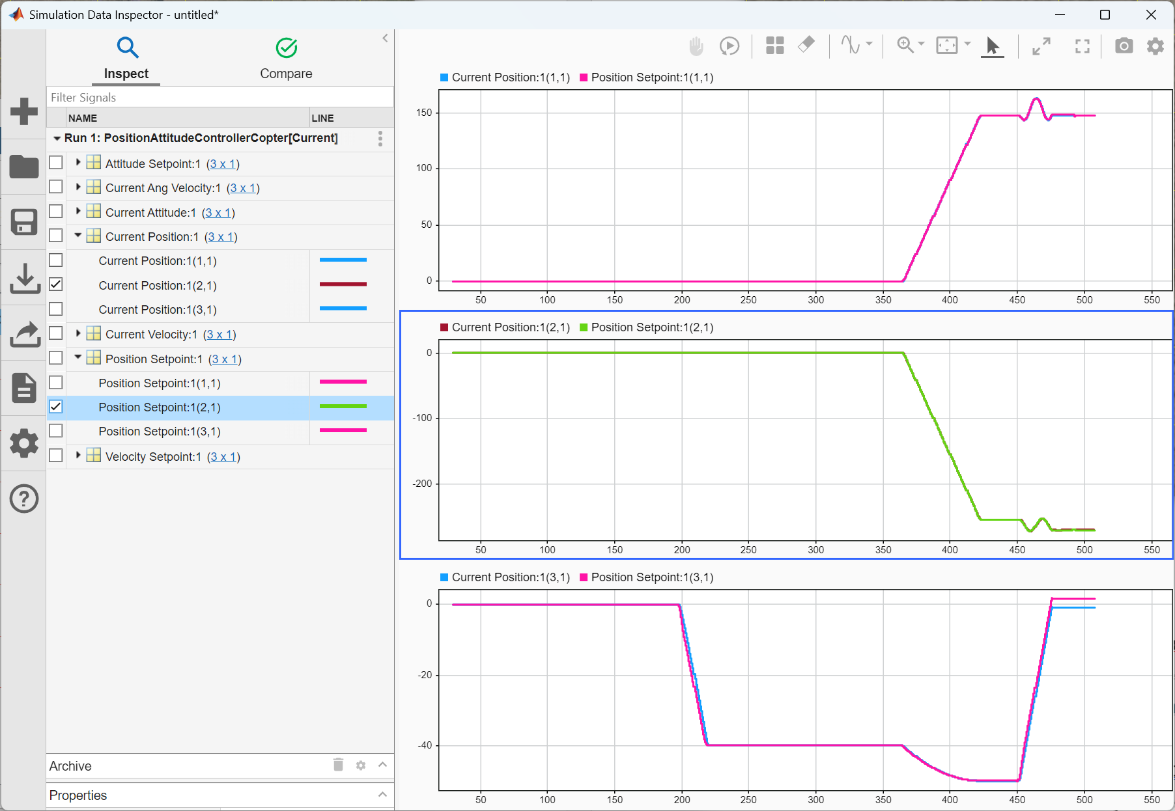Select the Inspect tab
Screen dimensions: 1175x811
(126, 58)
